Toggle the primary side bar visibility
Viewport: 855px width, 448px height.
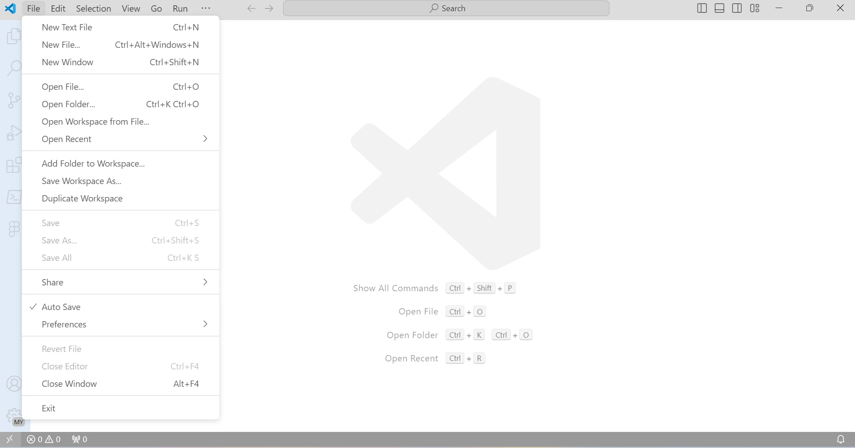(x=702, y=8)
